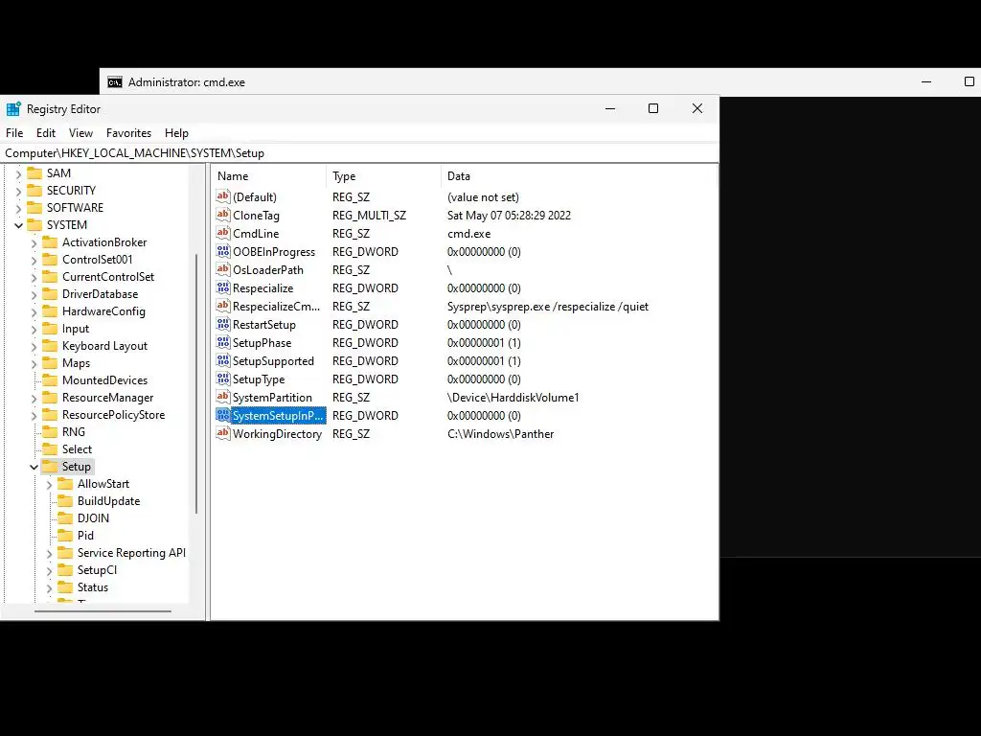Screen dimensions: 981x736
Task: Click the DJOIN folder icon
Action: tap(65, 518)
